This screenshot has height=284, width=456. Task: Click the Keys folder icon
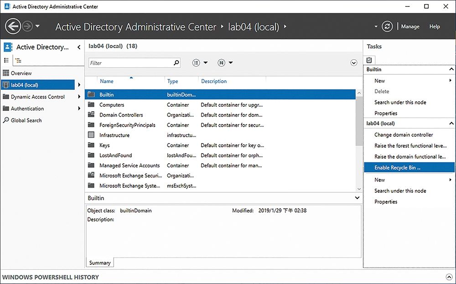[91, 145]
